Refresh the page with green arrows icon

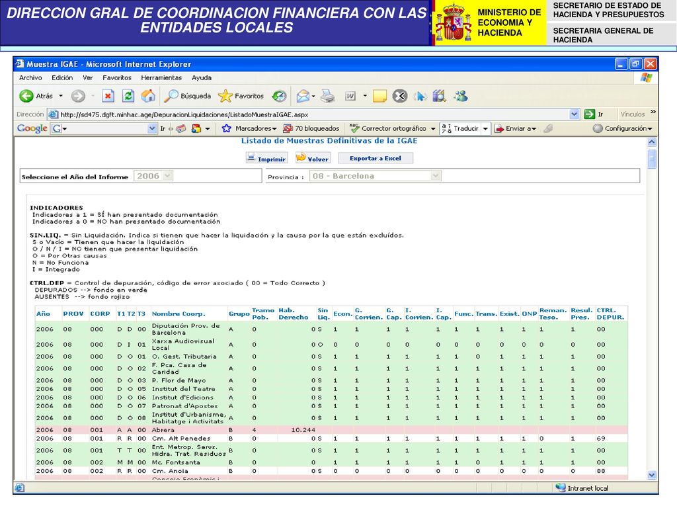click(128, 96)
